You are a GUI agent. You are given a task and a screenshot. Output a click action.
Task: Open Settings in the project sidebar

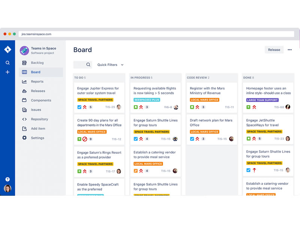[x=37, y=138]
